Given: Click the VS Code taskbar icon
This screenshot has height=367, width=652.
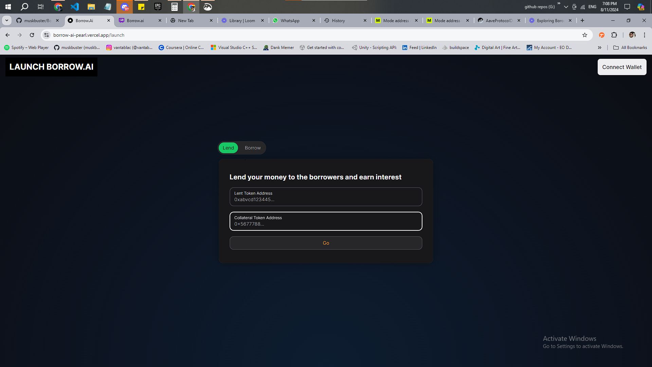Looking at the screenshot, I should [x=74, y=6].
